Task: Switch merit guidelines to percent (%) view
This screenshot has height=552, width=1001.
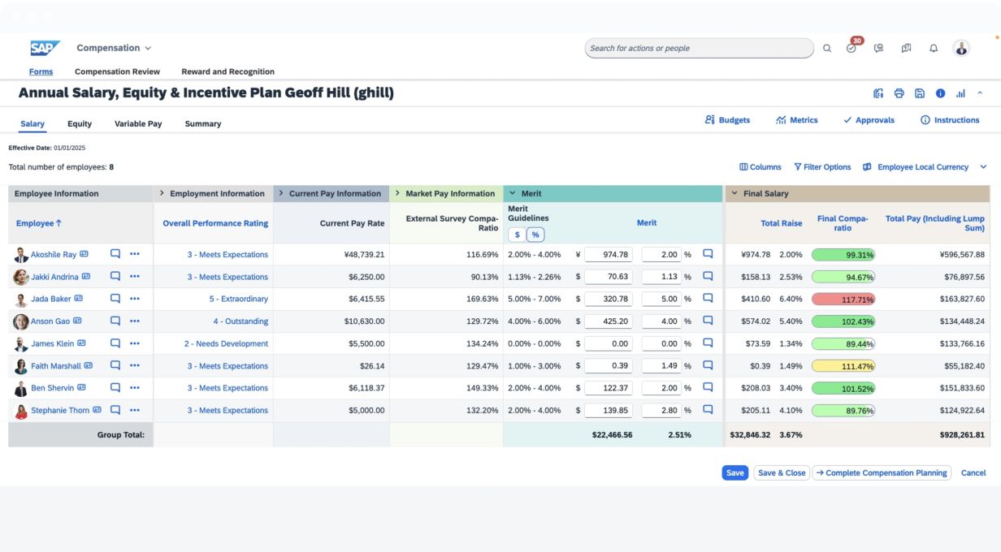Action: pyautogui.click(x=535, y=235)
